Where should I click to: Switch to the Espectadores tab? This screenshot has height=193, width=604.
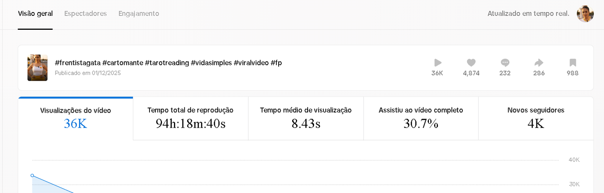click(x=85, y=14)
